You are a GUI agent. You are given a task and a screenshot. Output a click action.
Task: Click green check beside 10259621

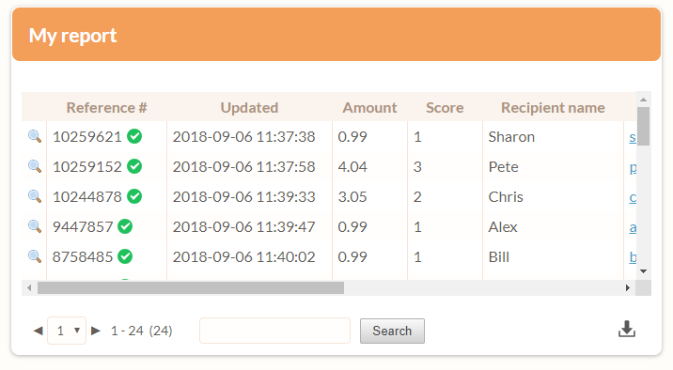pos(134,136)
